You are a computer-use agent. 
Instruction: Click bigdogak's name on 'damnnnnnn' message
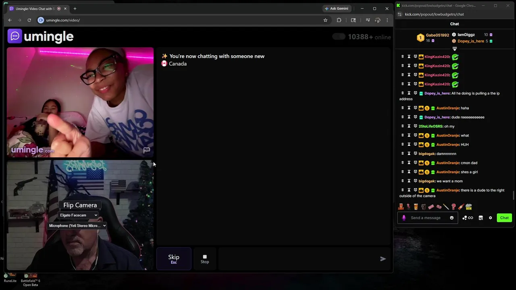[x=427, y=154]
